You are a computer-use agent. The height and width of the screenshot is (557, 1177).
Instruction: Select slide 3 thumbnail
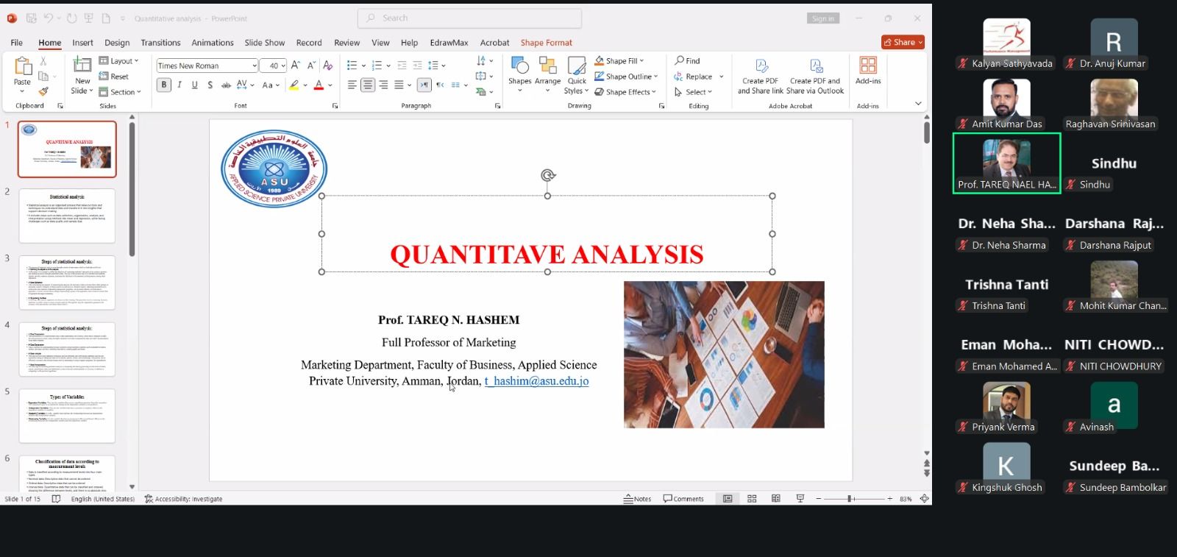(x=67, y=283)
